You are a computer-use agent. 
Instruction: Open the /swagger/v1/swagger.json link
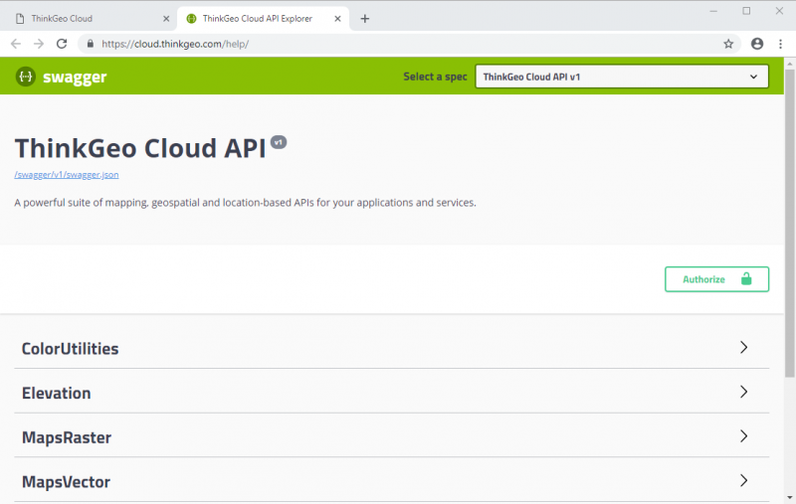67,175
